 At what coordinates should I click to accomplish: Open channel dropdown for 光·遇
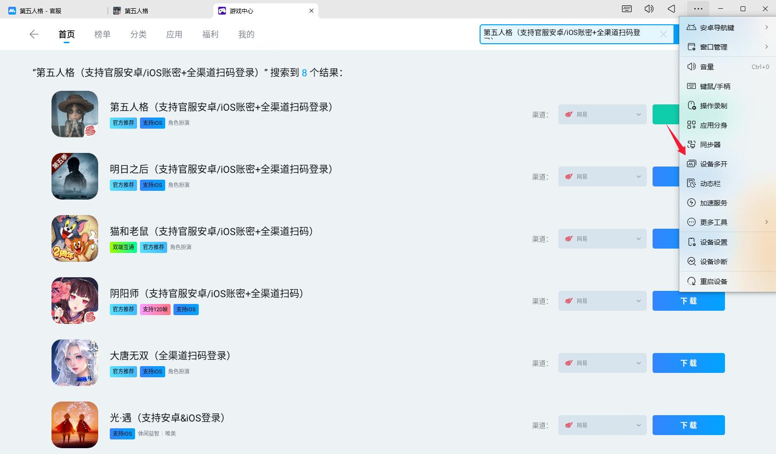(602, 425)
